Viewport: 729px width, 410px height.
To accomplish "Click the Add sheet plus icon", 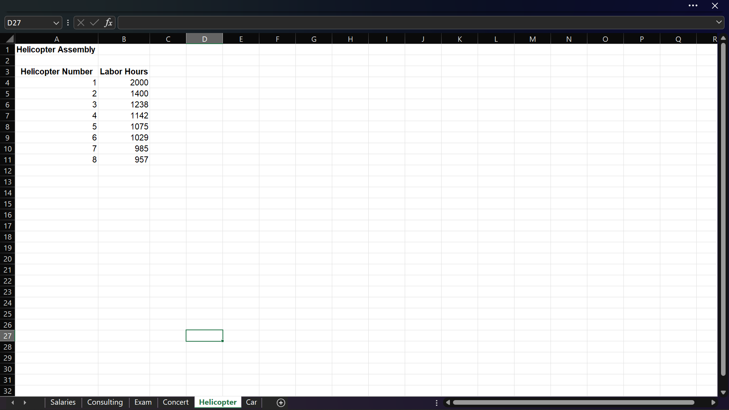I will [x=281, y=403].
